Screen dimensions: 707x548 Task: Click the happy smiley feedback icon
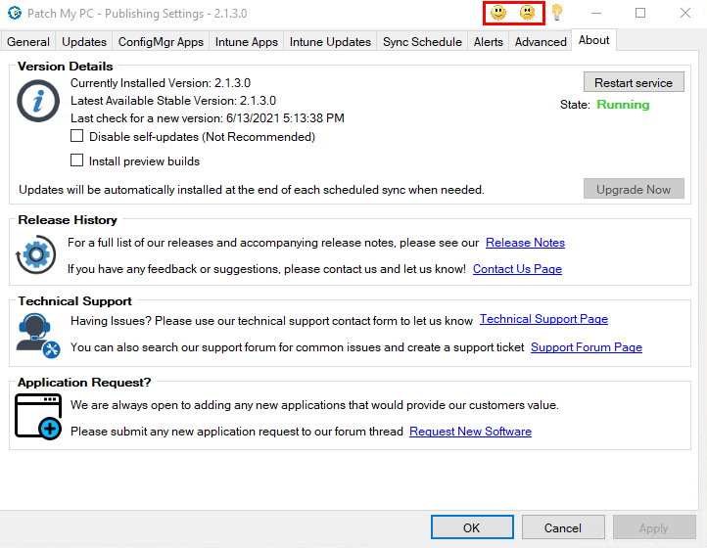click(x=498, y=13)
